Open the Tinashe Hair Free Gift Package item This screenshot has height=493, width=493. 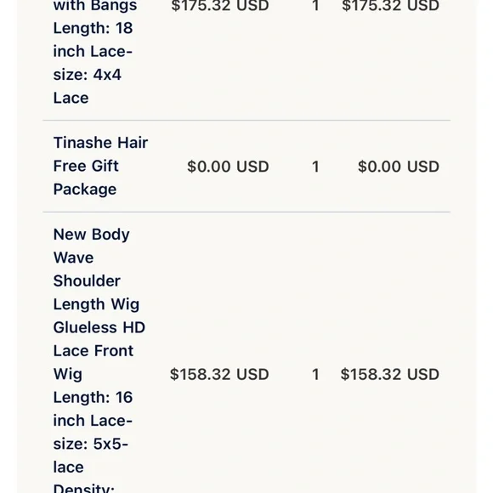coord(100,166)
